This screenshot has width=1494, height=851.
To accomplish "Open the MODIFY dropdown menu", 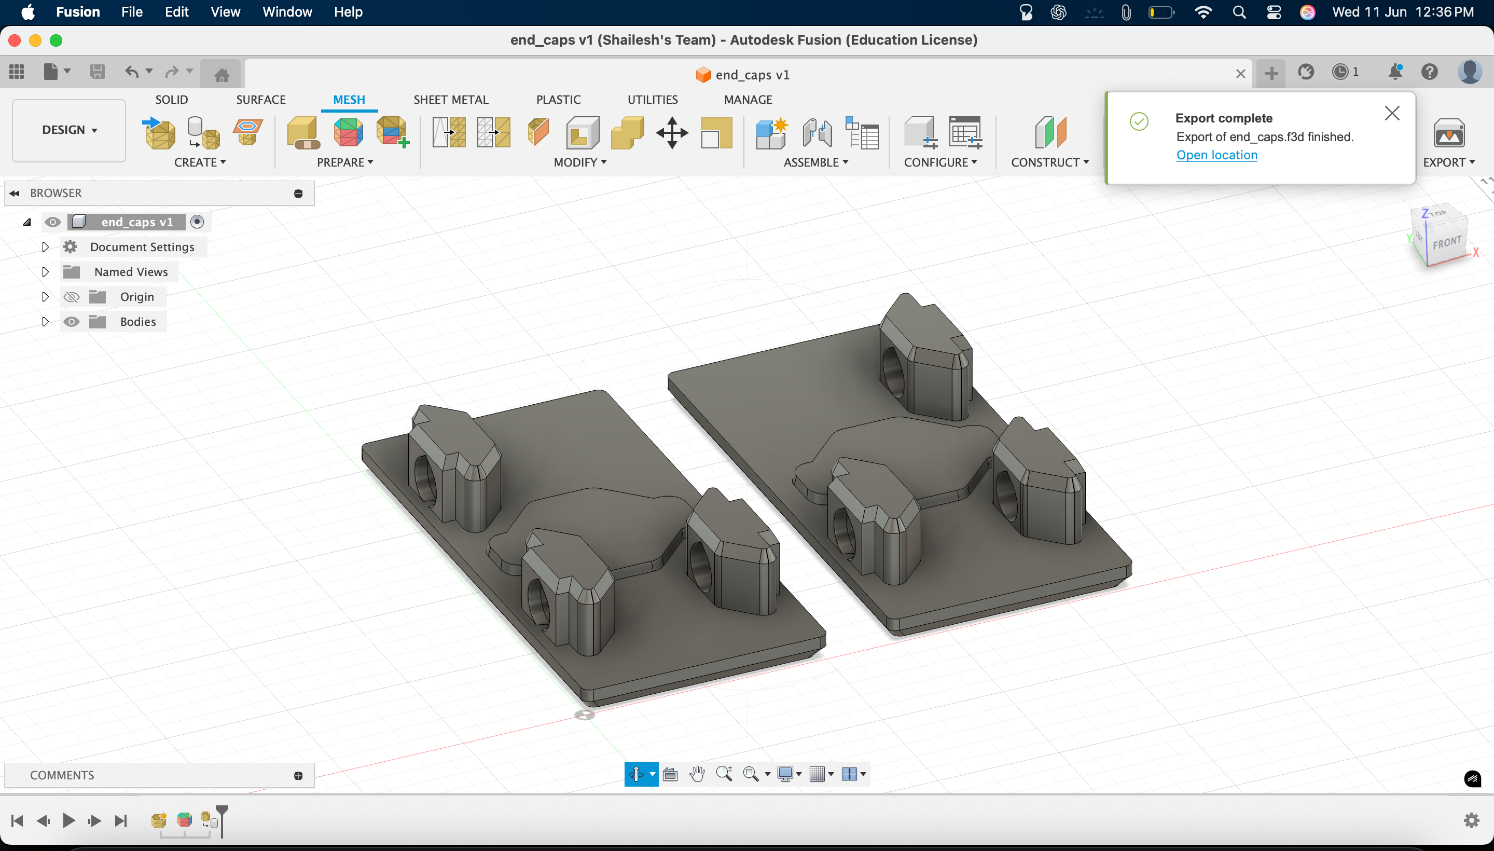I will 580,162.
